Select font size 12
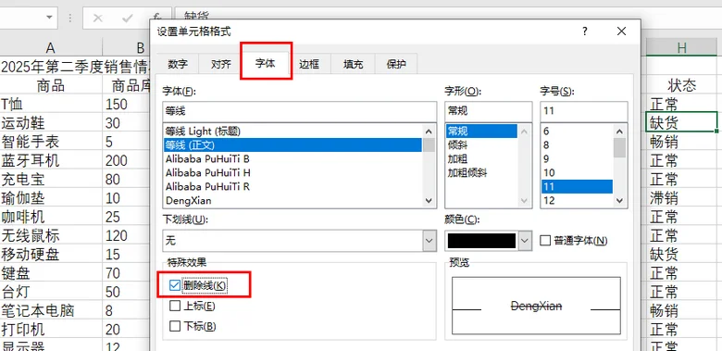The image size is (722, 351). coord(577,200)
